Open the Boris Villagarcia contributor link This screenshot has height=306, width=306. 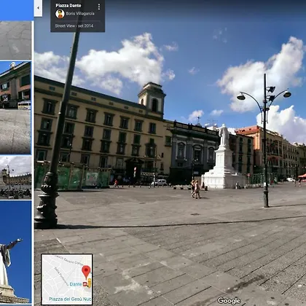click(80, 14)
